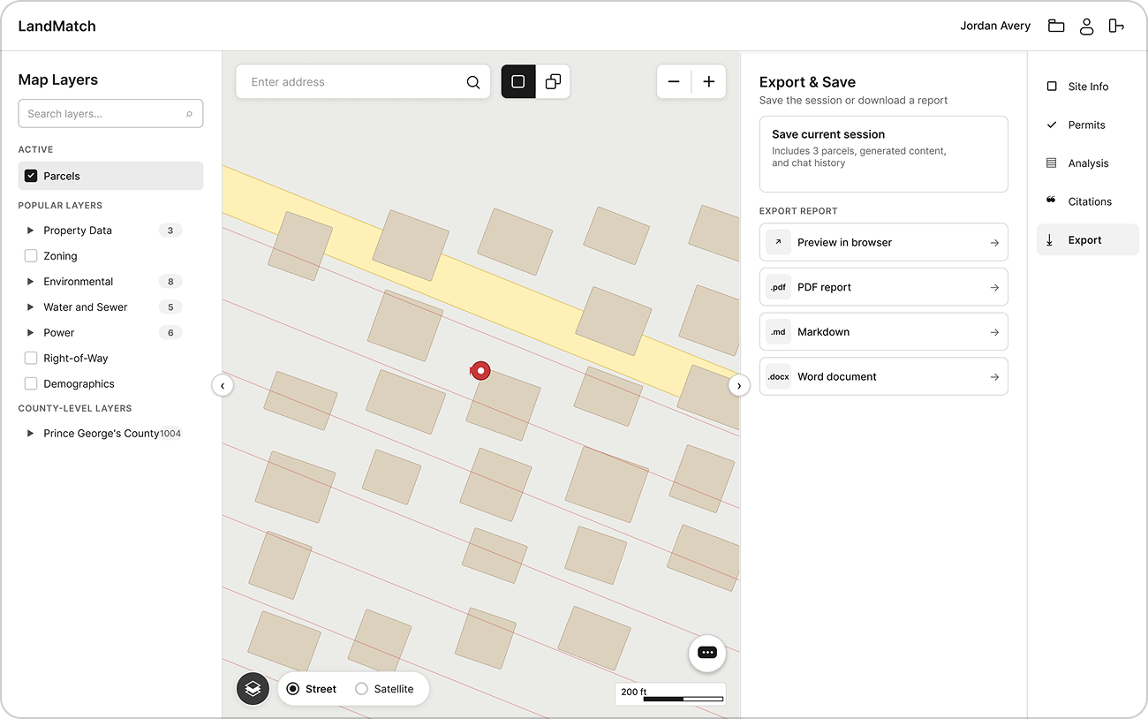Click the Export download arrow icon
This screenshot has height=719, width=1148.
pos(1050,240)
